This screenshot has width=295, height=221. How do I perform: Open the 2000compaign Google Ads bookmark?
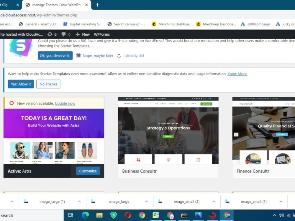point(255,24)
